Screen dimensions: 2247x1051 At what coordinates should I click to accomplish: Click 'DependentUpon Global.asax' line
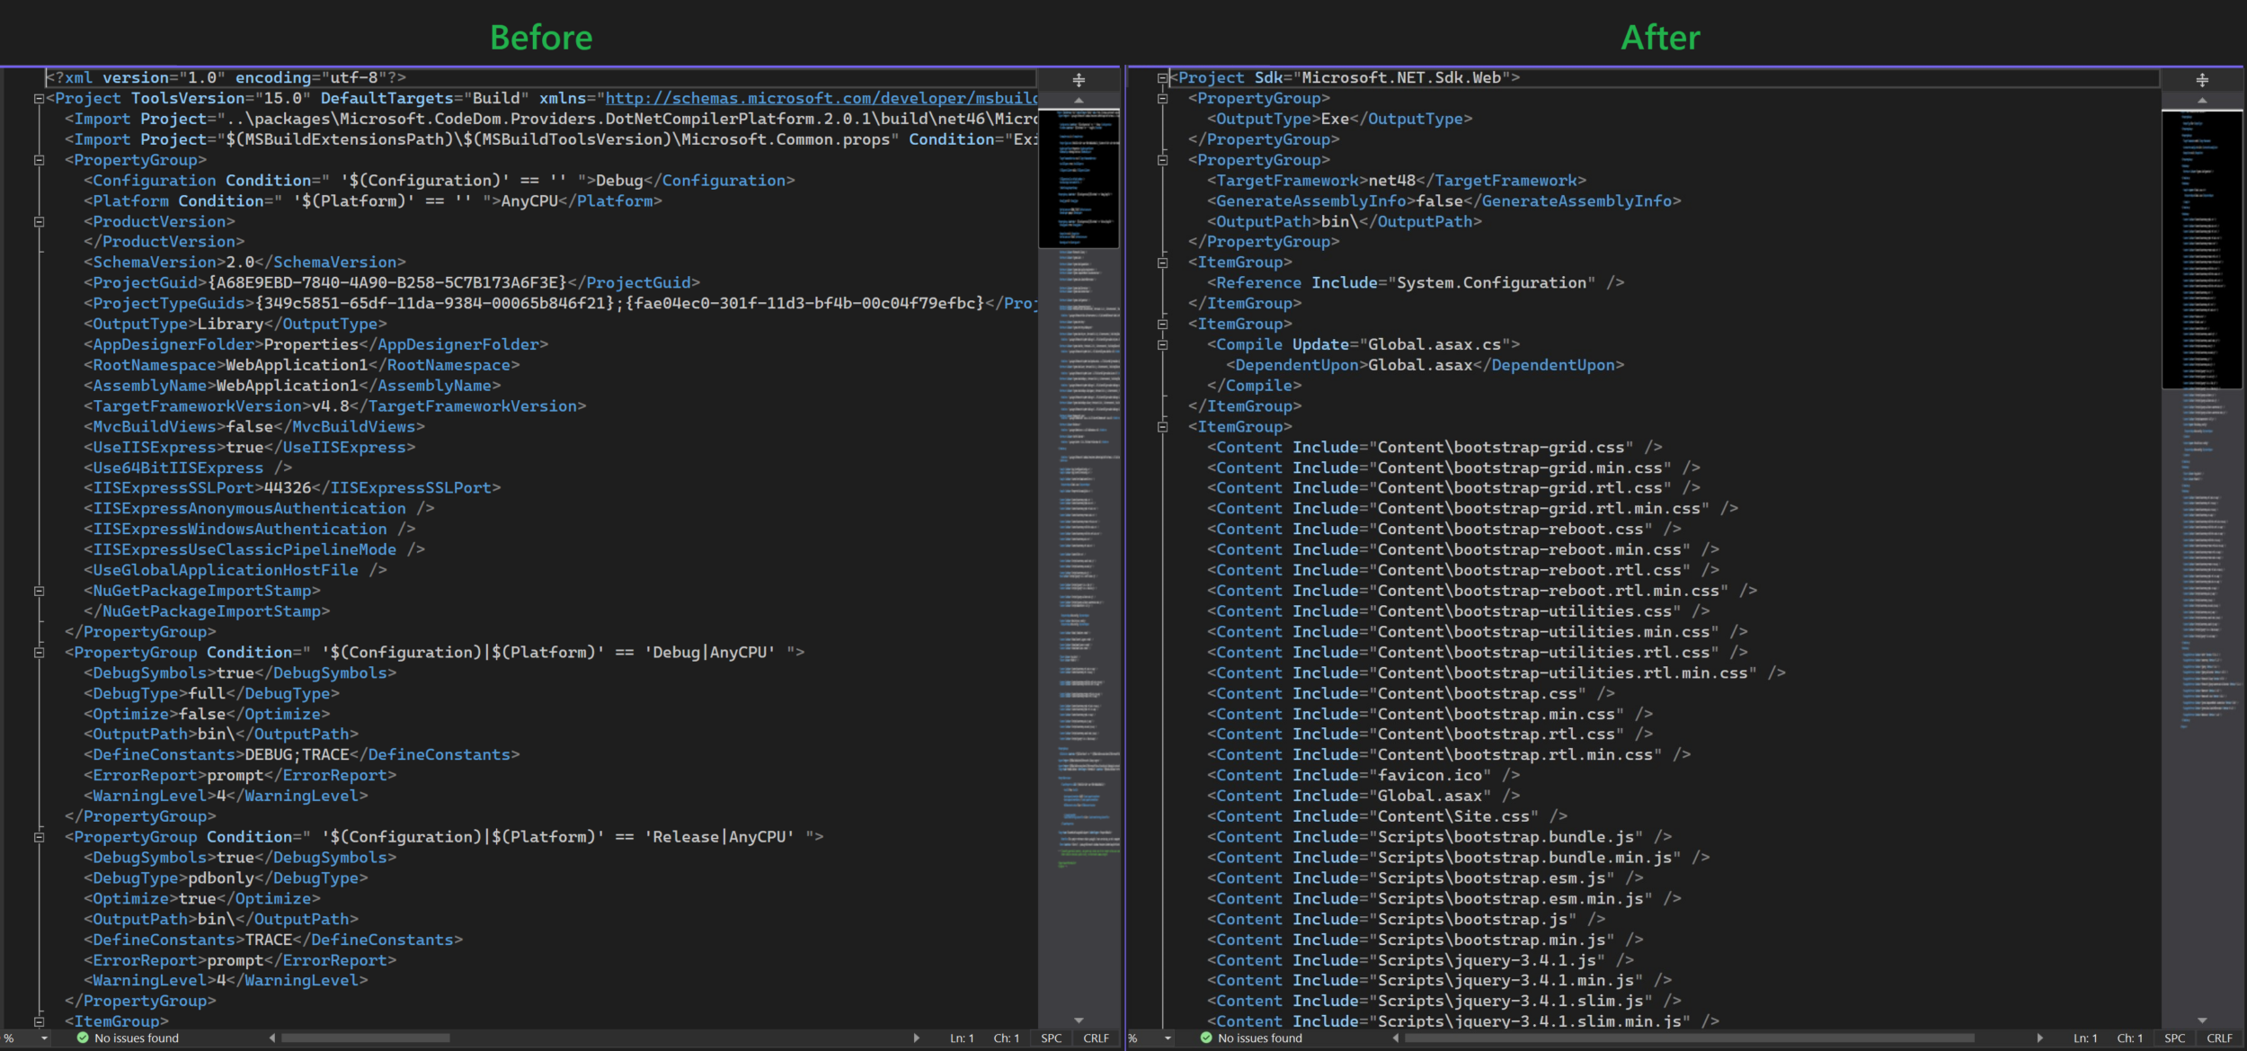point(1425,365)
